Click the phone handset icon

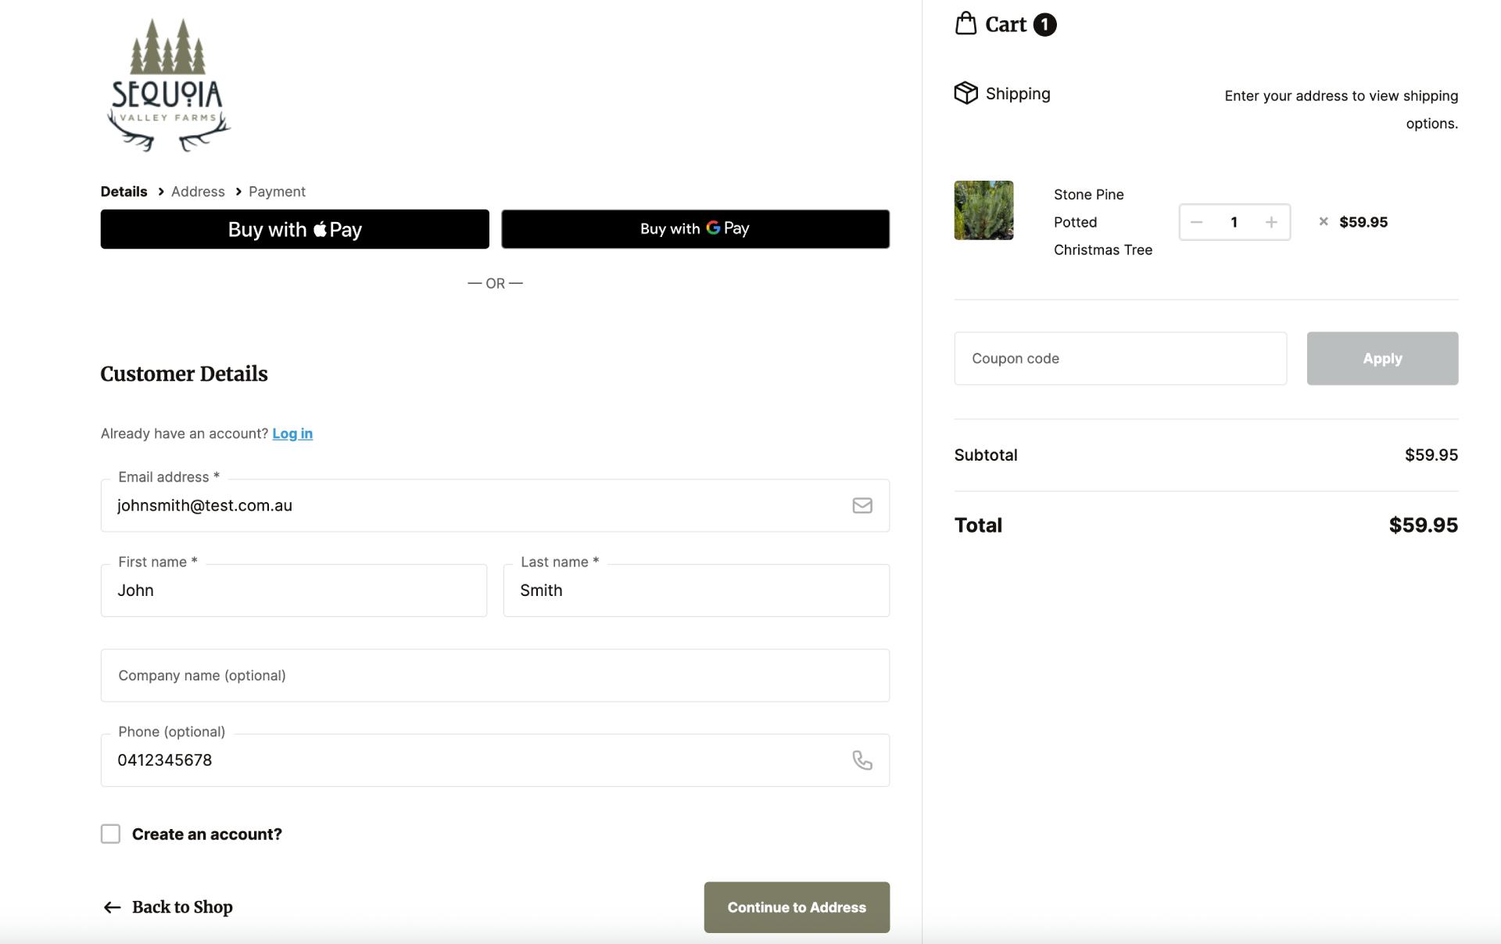pos(862,760)
